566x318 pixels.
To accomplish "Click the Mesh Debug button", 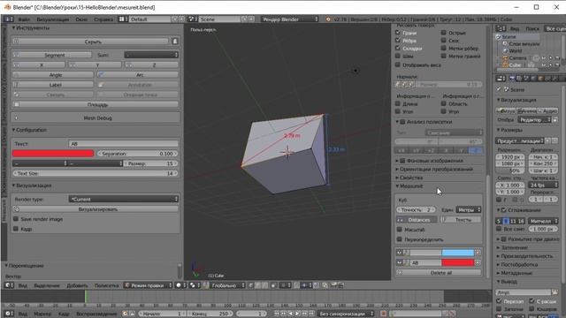I will (x=96, y=117).
